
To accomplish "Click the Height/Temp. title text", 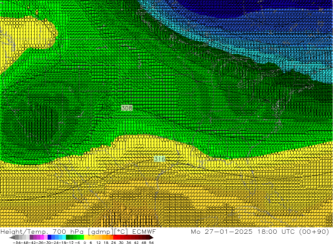I will pyautogui.click(x=23, y=232).
